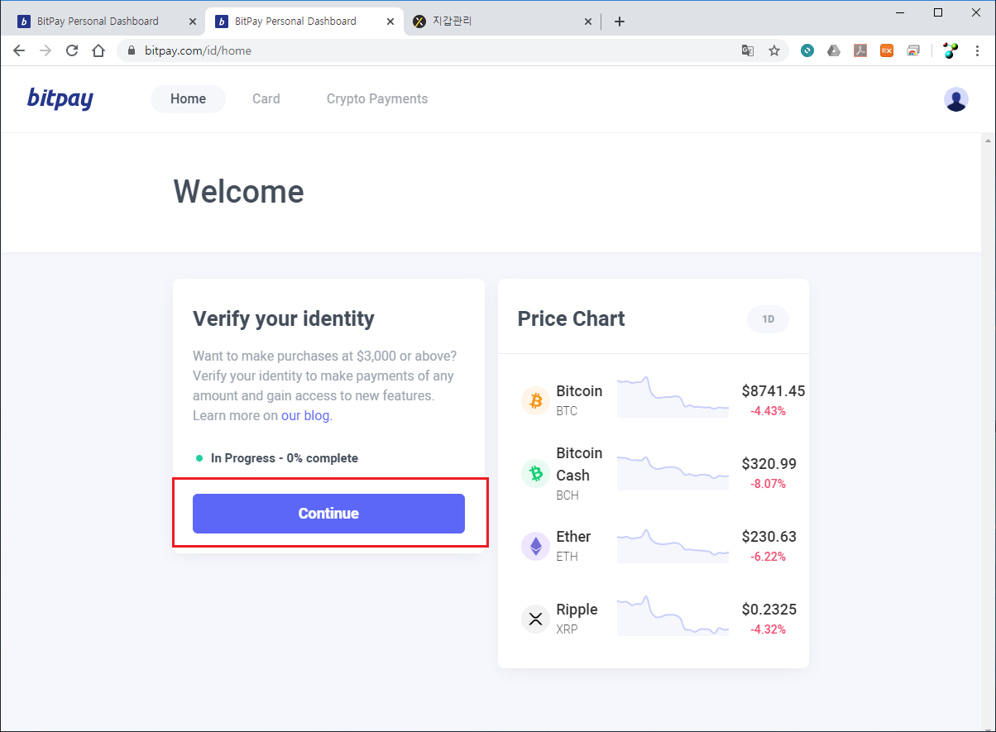Click the Continue button
This screenshot has width=996, height=732.
click(328, 514)
